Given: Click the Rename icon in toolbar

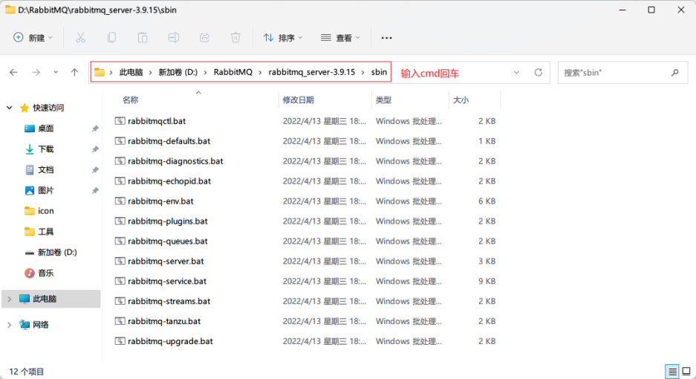Looking at the screenshot, I should [173, 37].
